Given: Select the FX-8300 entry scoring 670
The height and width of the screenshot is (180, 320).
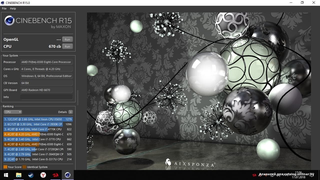Looking at the screenshot, I should pos(38,134).
